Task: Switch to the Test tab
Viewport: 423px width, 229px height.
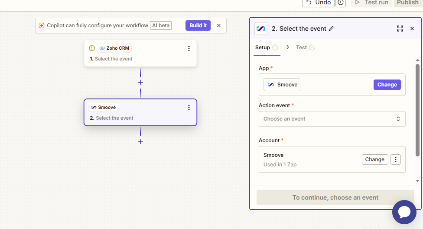Action: (x=302, y=48)
